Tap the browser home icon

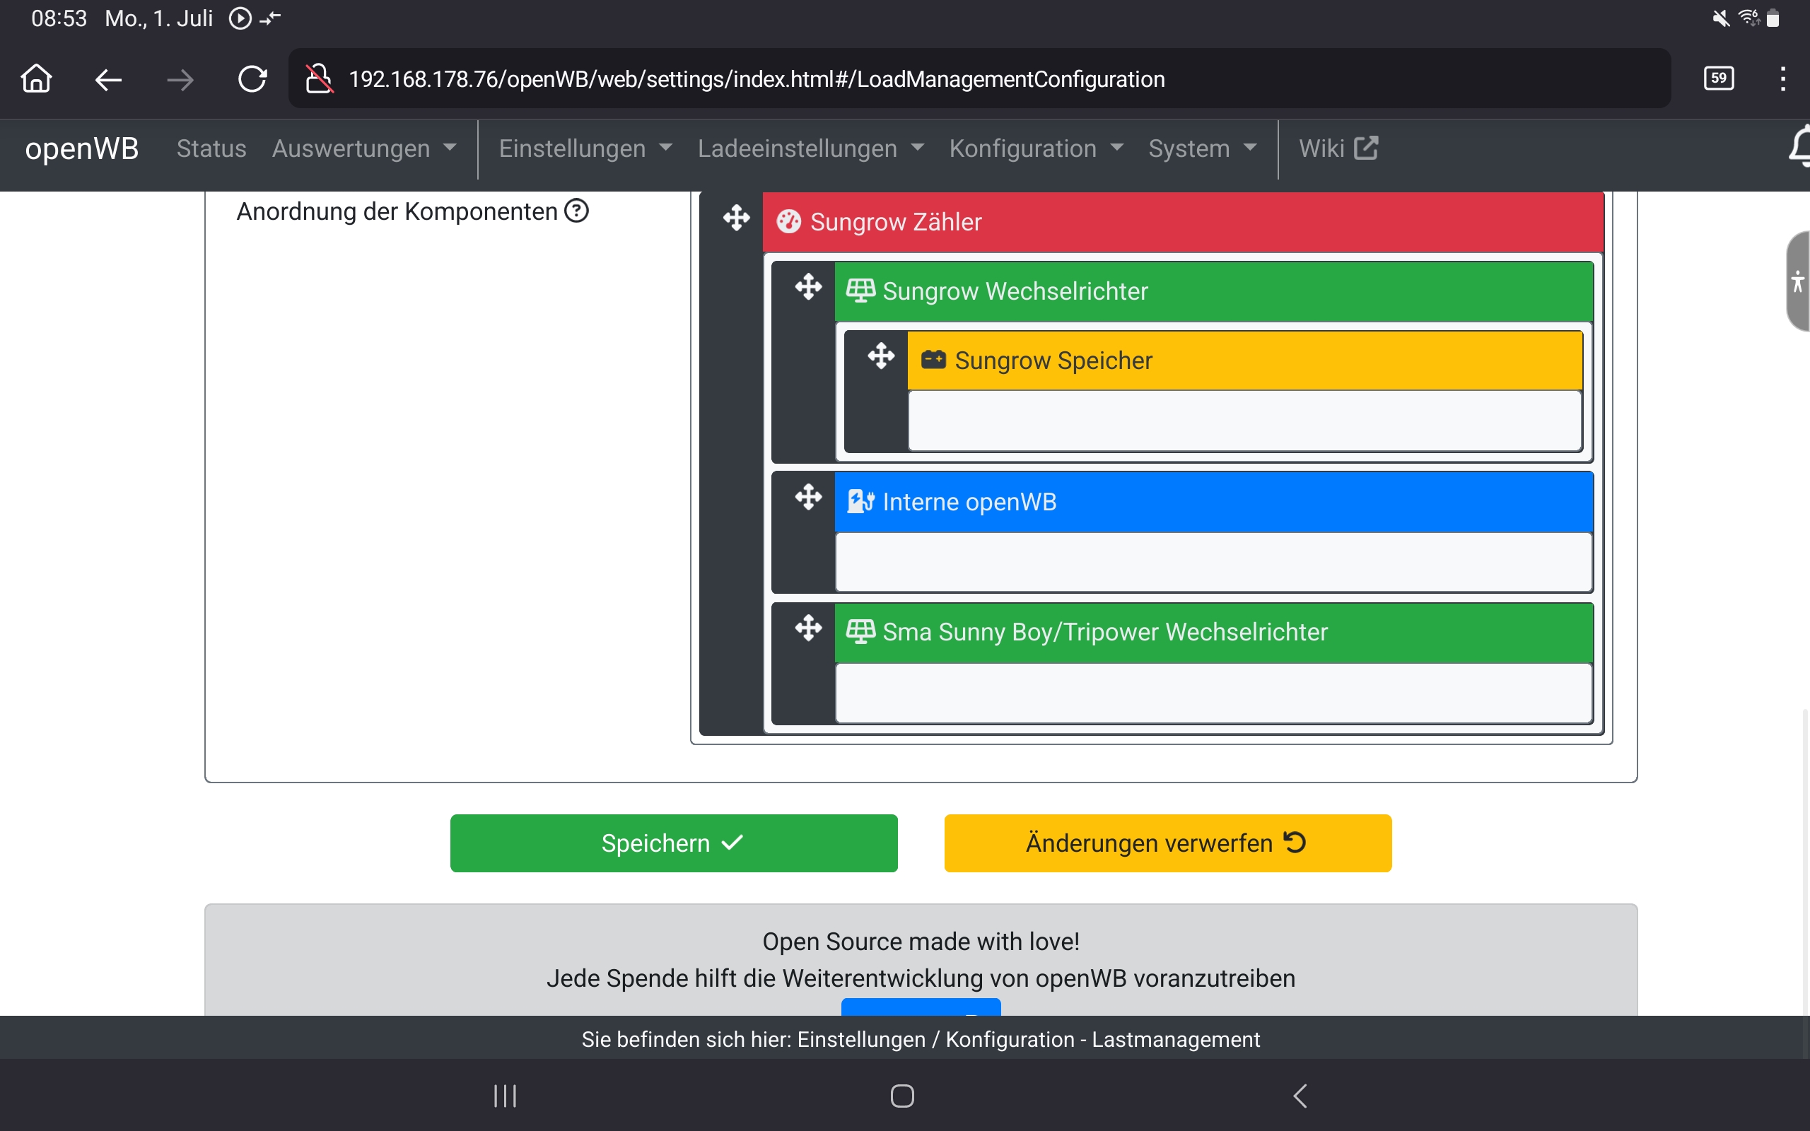point(36,79)
